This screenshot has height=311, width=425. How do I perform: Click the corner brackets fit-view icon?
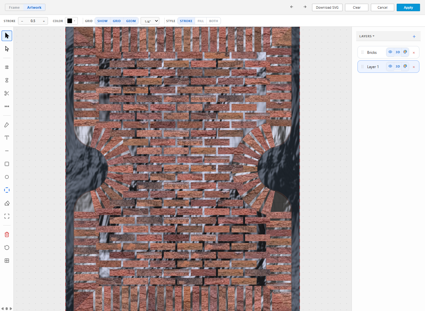coord(7,216)
